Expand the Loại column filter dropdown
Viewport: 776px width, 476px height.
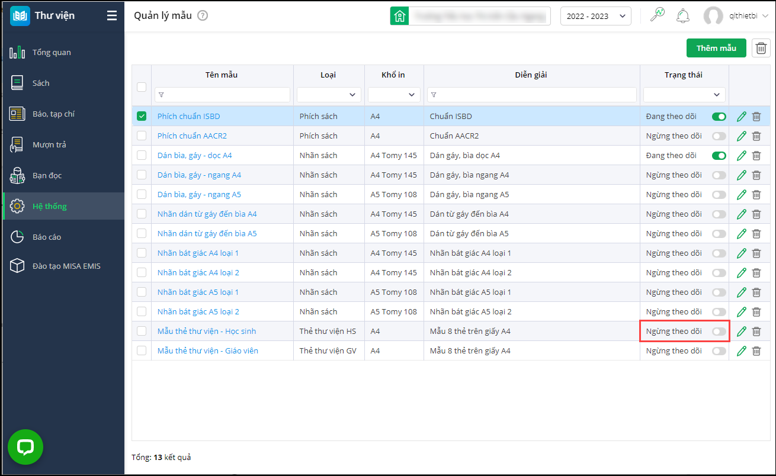[x=329, y=95]
